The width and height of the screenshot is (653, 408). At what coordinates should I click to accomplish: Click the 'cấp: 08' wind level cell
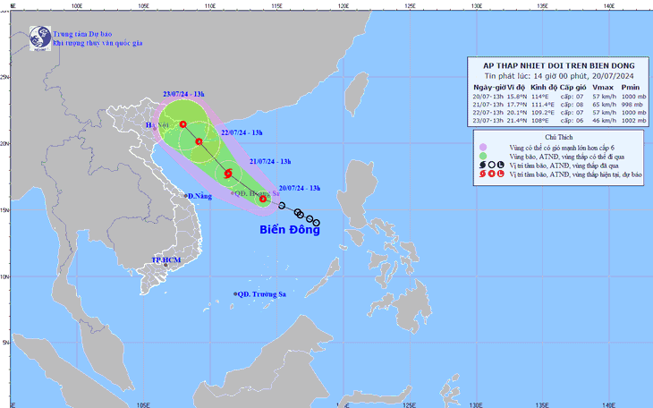570,104
